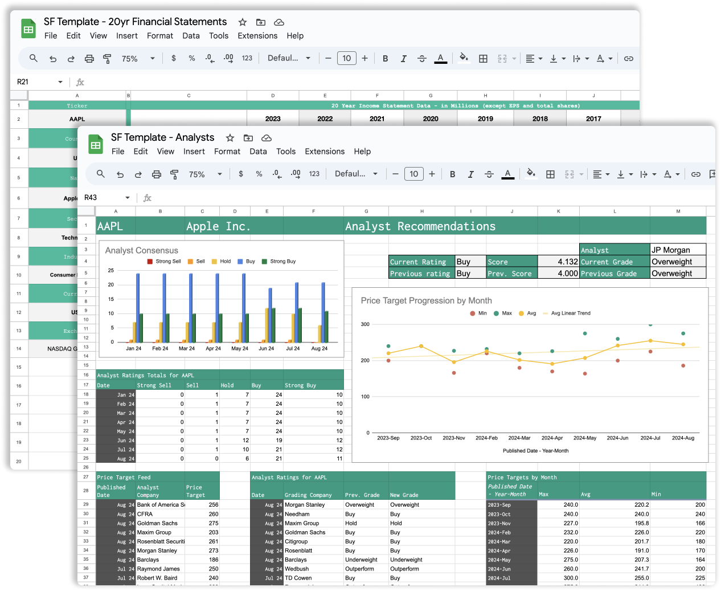Toggle italic in Financial Statements toolbar

pos(403,58)
